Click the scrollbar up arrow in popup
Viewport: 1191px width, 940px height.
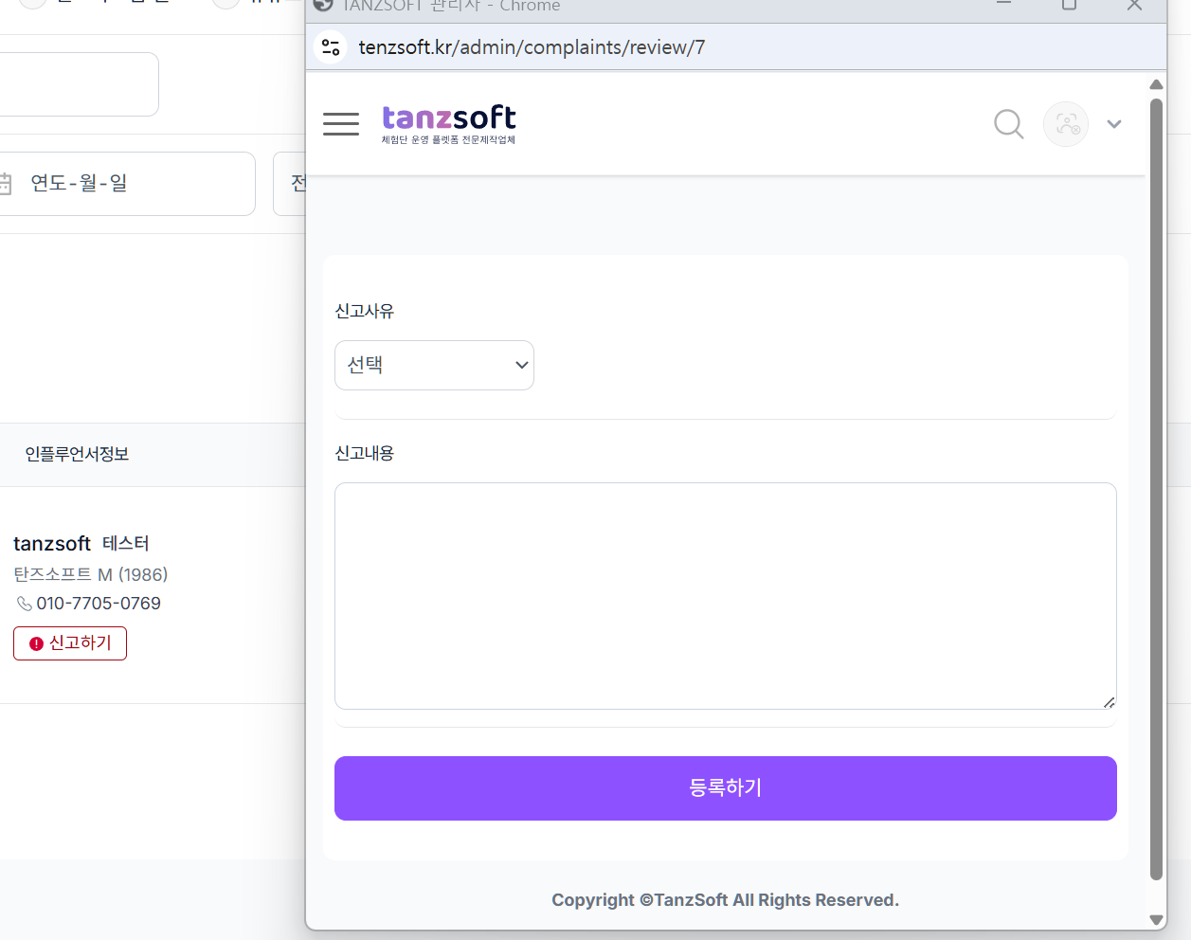tap(1156, 84)
